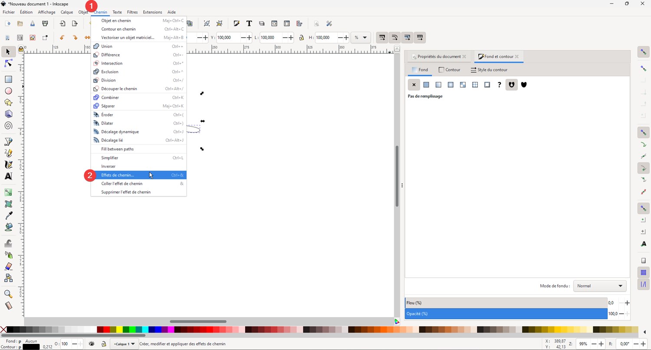This screenshot has height=350, width=651.
Task: Select the Rectangle tool
Action: click(x=8, y=79)
